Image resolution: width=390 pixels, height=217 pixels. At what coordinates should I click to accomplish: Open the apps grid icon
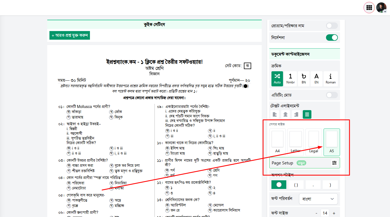369,8
